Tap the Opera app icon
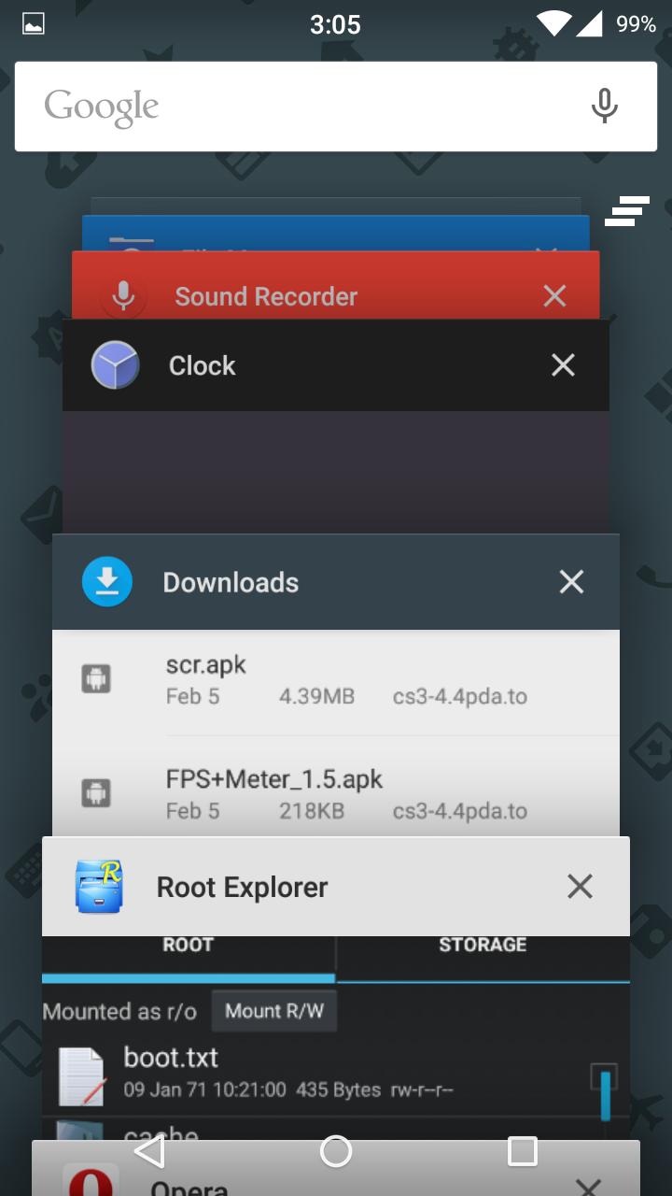The height and width of the screenshot is (1196, 672). pos(90,1180)
